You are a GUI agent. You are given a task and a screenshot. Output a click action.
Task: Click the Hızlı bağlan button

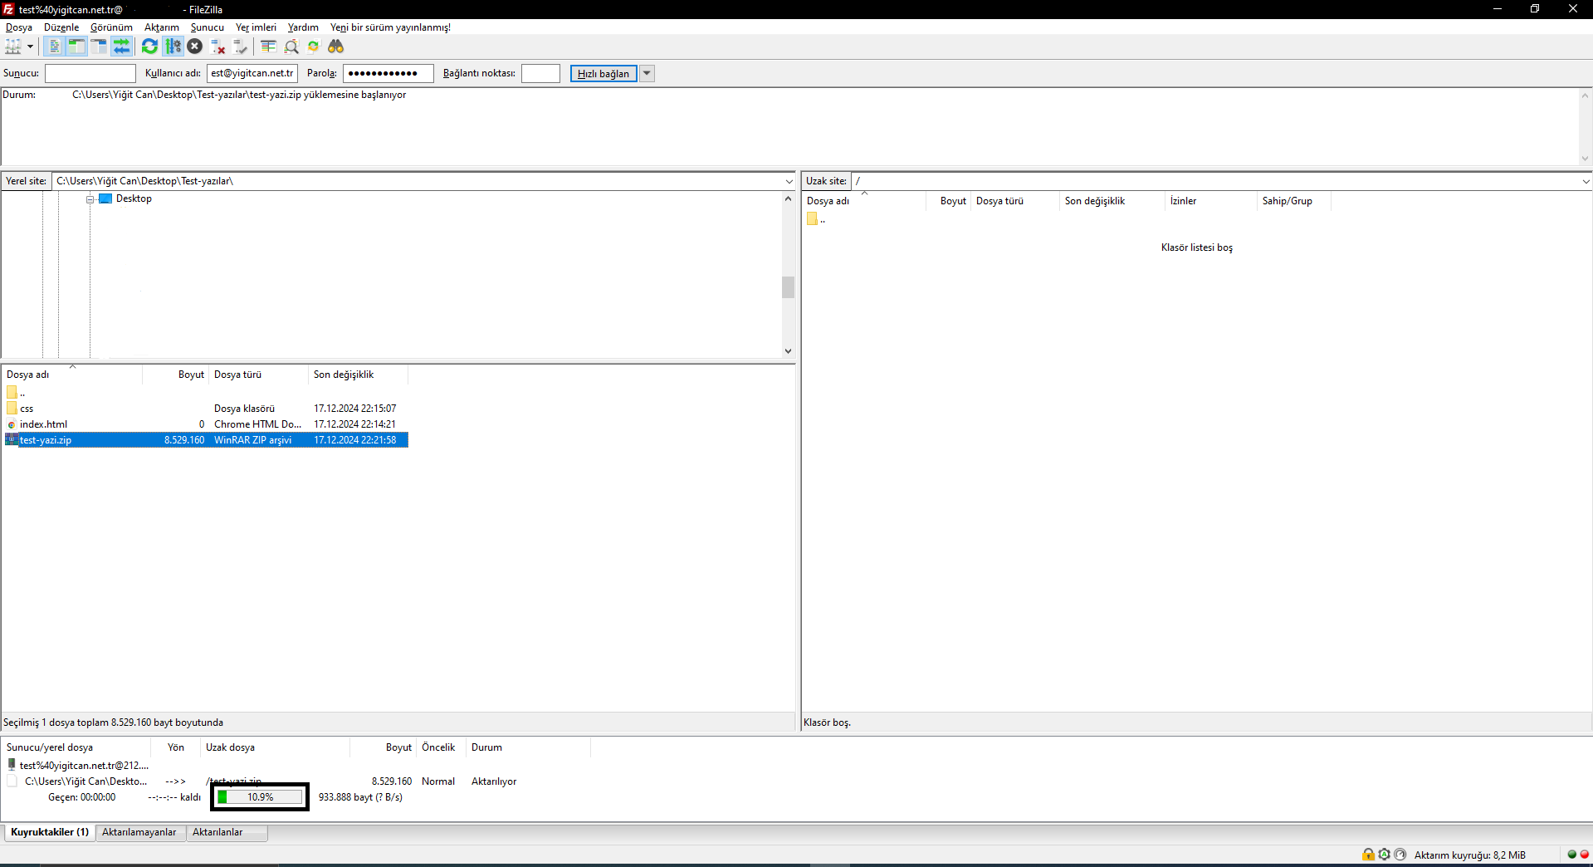(x=603, y=74)
